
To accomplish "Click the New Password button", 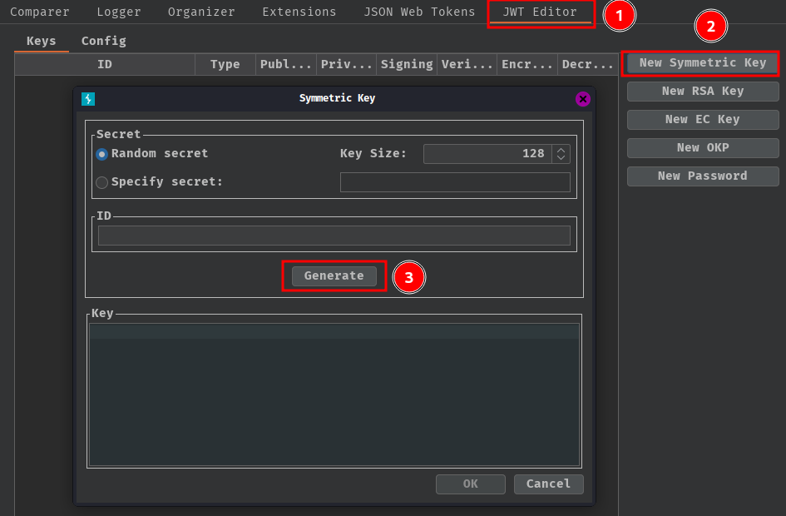I will pos(703,176).
